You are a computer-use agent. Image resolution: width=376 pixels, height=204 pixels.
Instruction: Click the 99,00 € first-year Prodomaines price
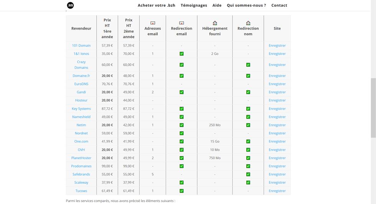[107, 166]
